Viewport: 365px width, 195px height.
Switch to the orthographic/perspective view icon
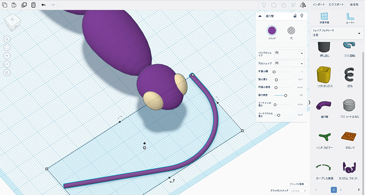point(7,73)
